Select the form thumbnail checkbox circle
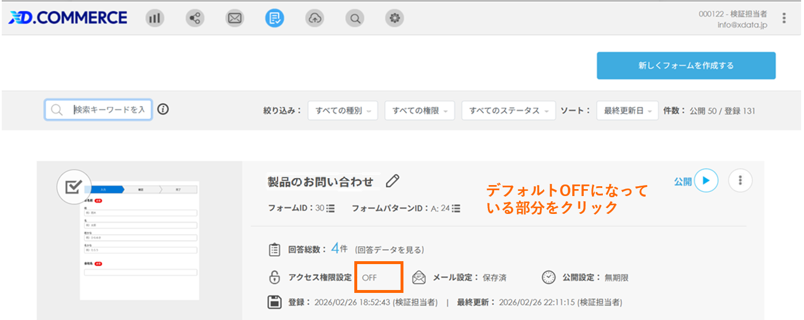 [72, 187]
